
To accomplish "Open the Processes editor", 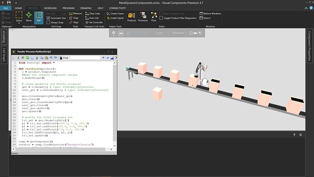I will click(x=143, y=17).
